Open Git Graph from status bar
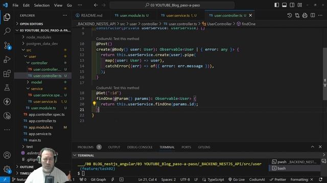 [x=98, y=179]
